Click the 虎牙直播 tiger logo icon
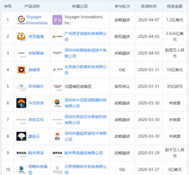The image size is (189, 175). [x=21, y=37]
